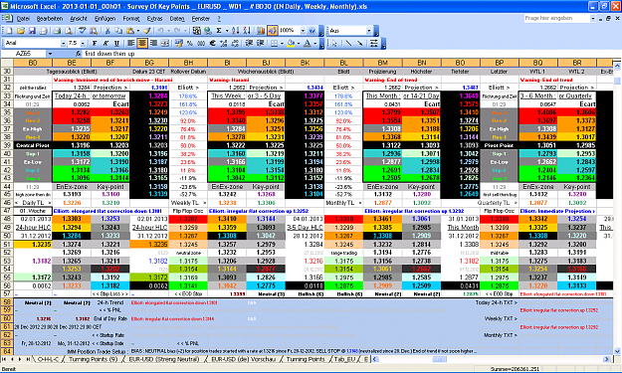The height and width of the screenshot is (373, 622).
Task: Open the Extras menu
Action: 154,19
